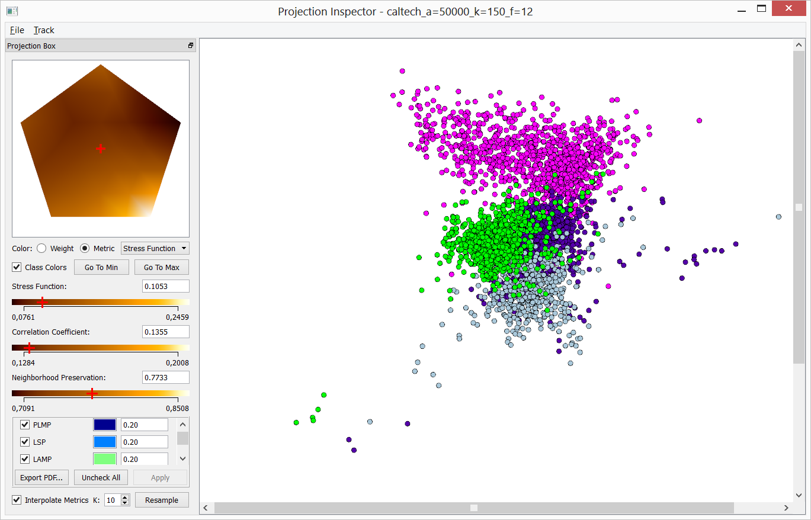Open the File menu
This screenshot has height=520, width=811.
coord(17,30)
